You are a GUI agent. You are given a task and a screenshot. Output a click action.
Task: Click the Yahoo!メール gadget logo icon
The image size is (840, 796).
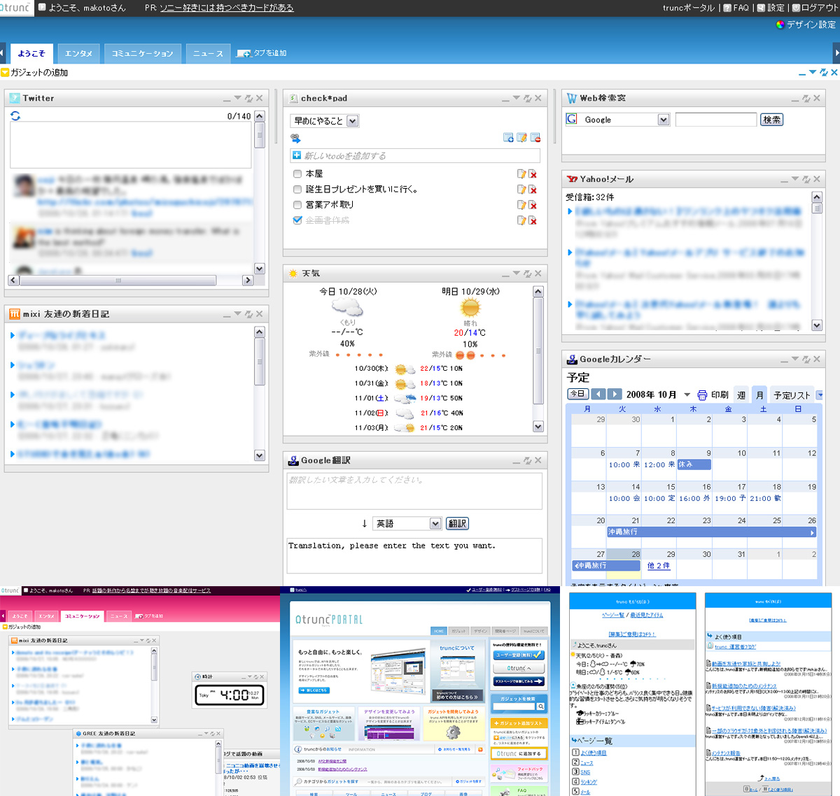pos(572,179)
